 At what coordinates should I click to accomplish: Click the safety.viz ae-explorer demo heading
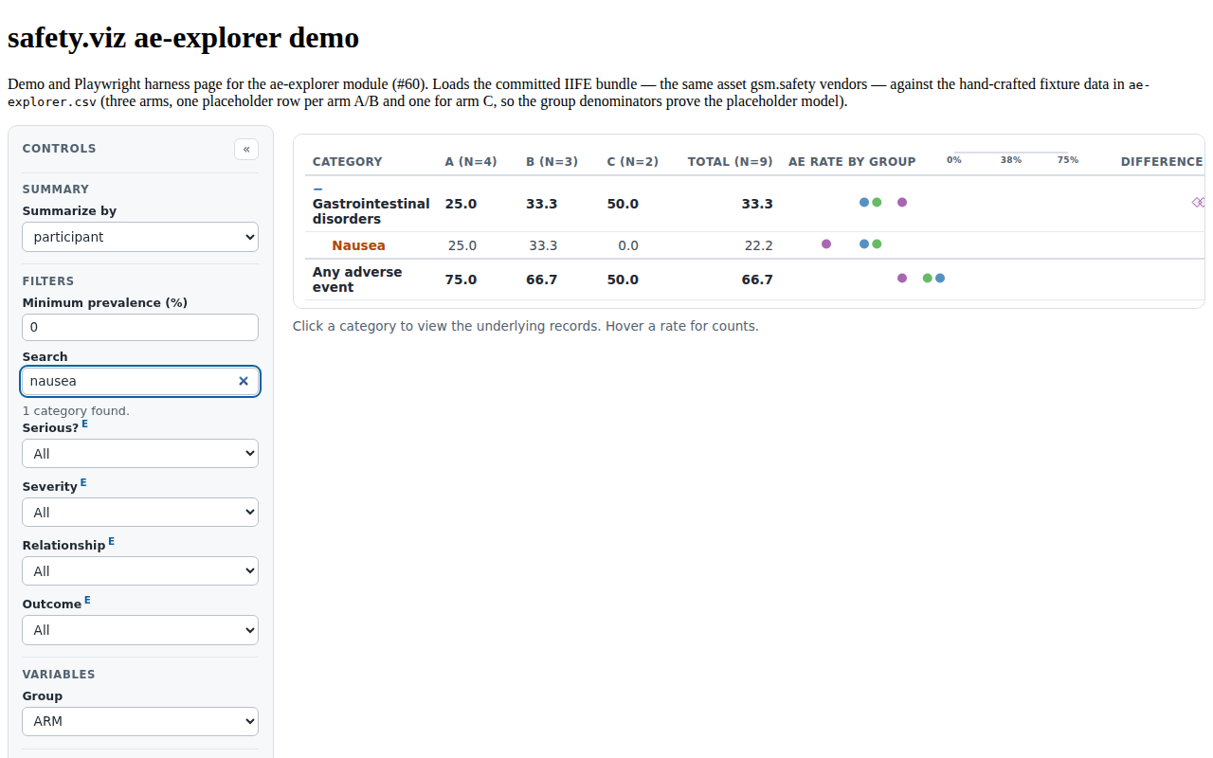184,38
